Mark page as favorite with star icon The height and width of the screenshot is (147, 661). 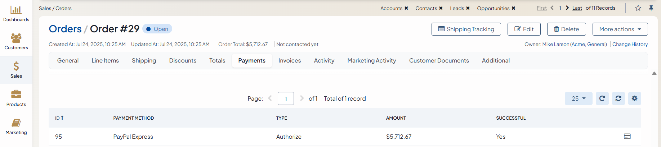[638, 8]
